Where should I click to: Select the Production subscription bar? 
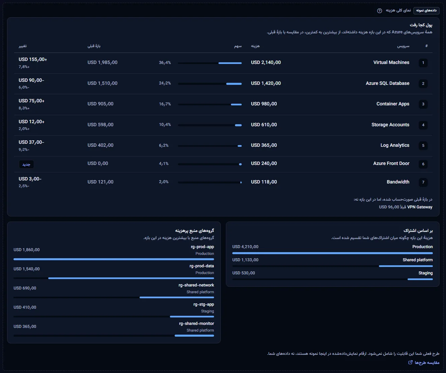pos(332,253)
